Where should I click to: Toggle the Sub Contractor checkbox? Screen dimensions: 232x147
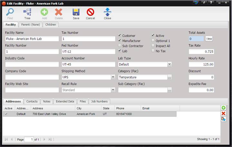pos(120,46)
